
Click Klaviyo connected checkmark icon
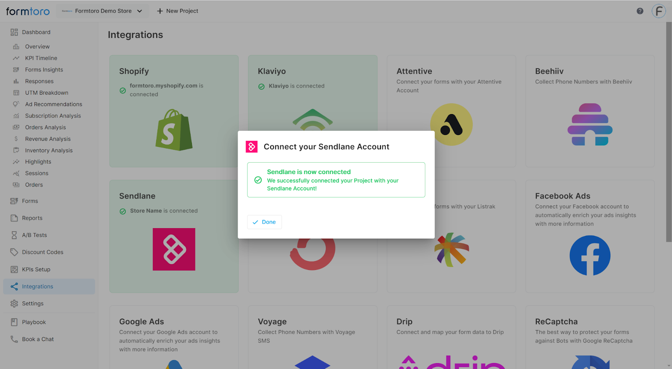[261, 86]
